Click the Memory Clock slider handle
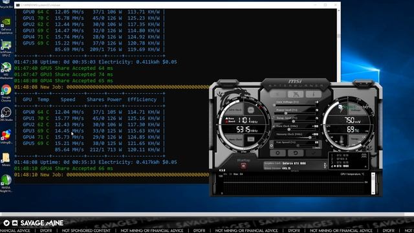Viewport: 414px width, 233px height. click(x=310, y=137)
